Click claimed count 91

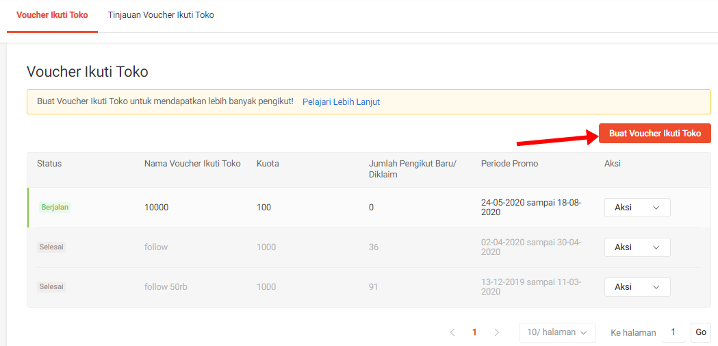click(x=374, y=287)
